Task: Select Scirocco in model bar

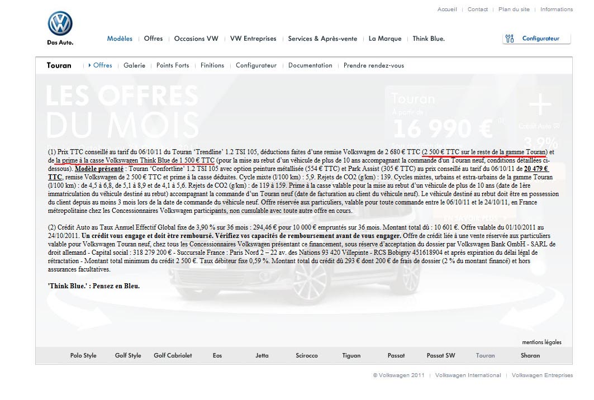Action: 307,355
